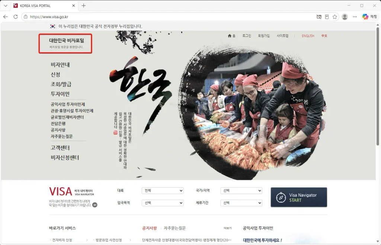Open the 로그인 link
Screen dimensions: 381x245
pyautogui.click(x=246, y=36)
